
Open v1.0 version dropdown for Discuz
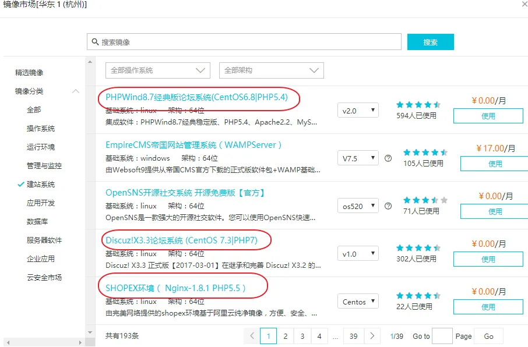tap(358, 254)
